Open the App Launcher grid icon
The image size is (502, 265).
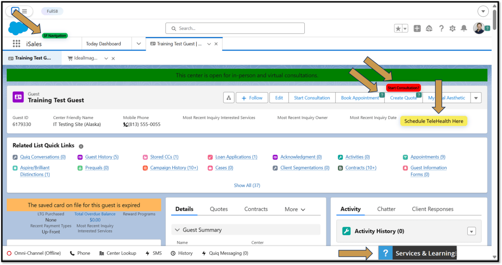click(16, 44)
